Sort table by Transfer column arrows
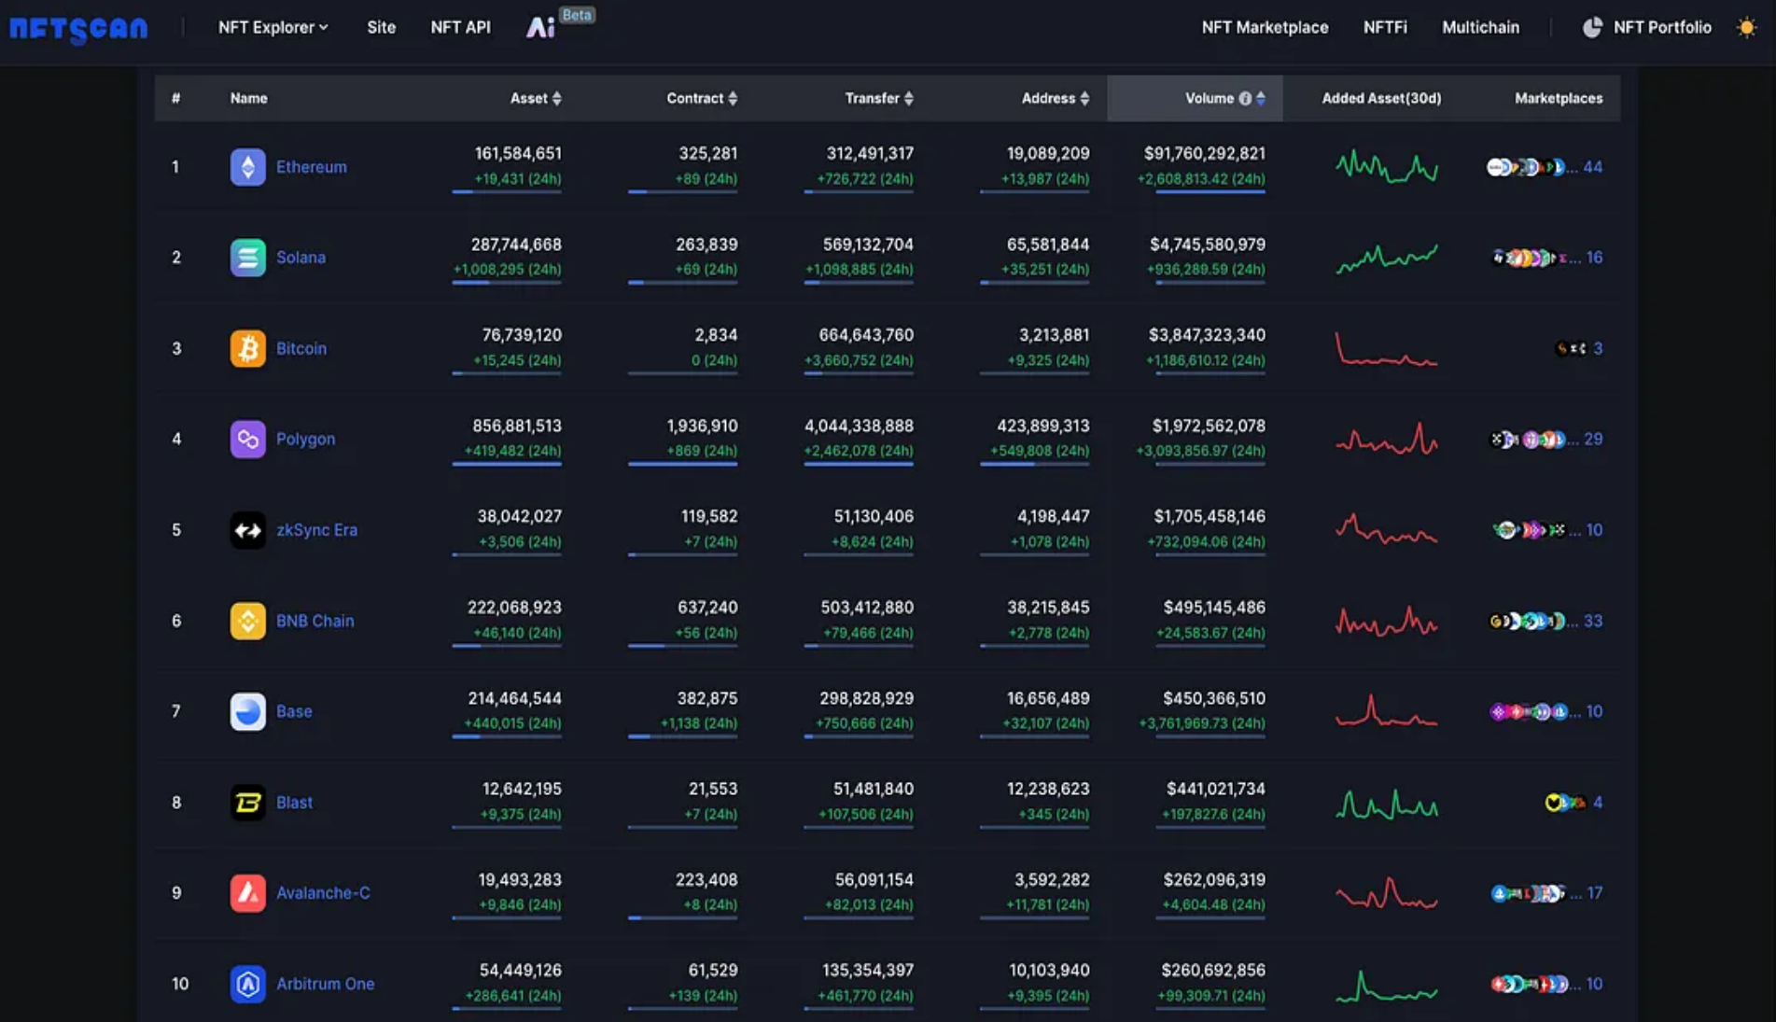 [x=909, y=98]
